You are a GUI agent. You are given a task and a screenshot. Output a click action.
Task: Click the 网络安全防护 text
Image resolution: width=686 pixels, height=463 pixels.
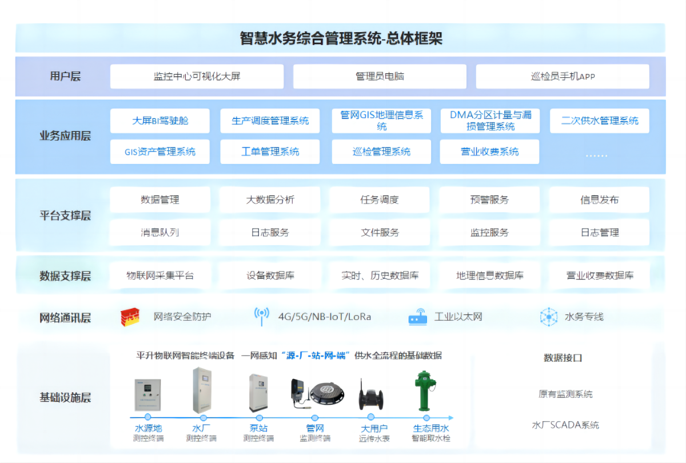pyautogui.click(x=182, y=317)
